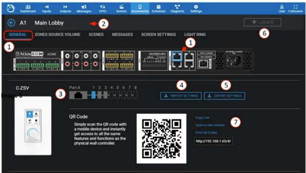306x173 pixels.
Task: Click the QR Code heading
Action: (x=78, y=117)
